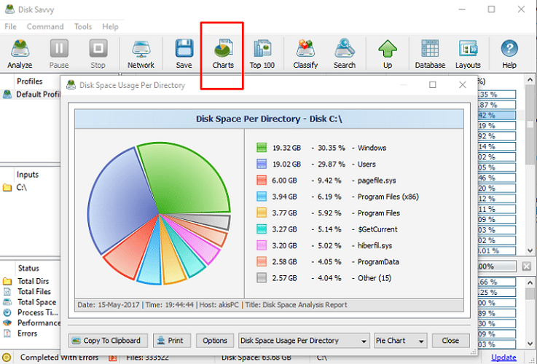Image resolution: width=537 pixels, height=364 pixels.
Task: Print the chart
Action: pos(172,341)
